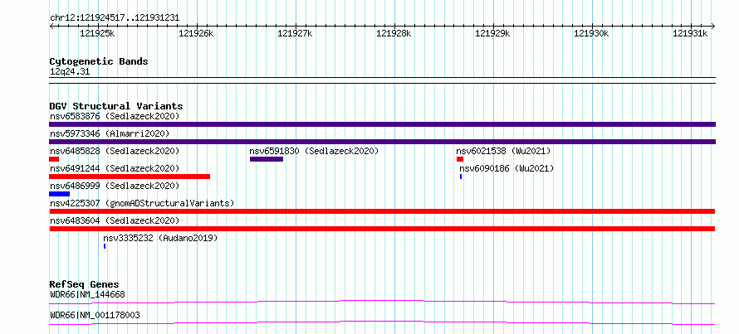Select the nsv5973346 purple variant bar

point(382,142)
